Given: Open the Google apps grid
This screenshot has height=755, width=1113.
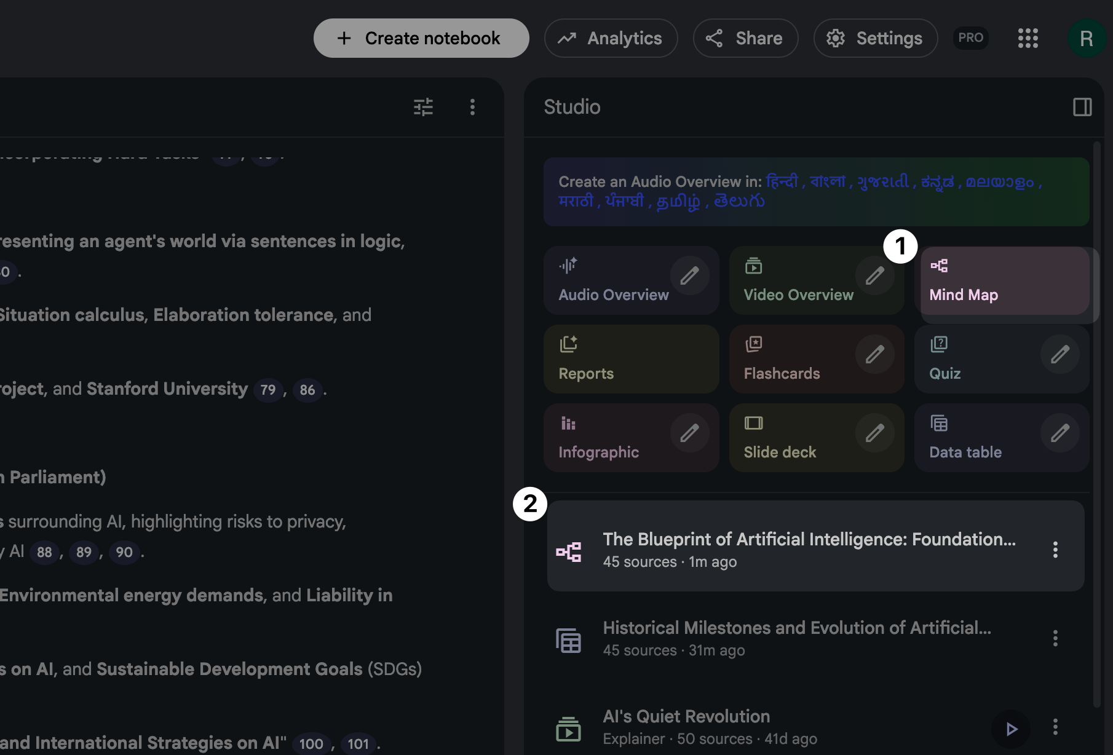Looking at the screenshot, I should [1028, 38].
